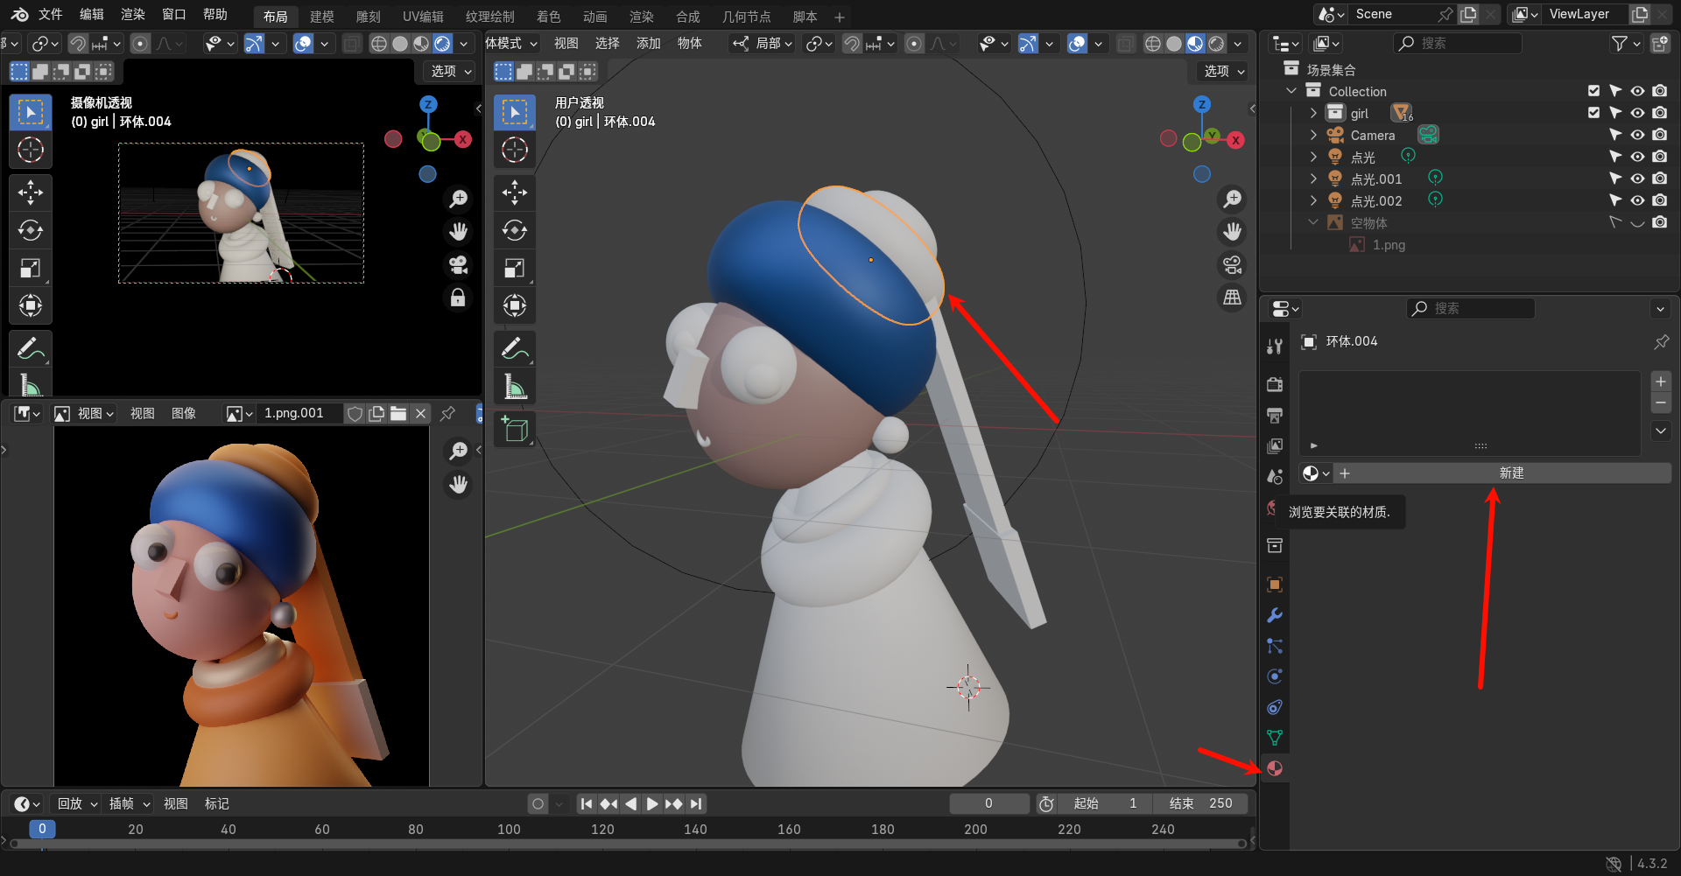
Task: Switch main viewport to orthographic grid view
Action: pos(1232,298)
